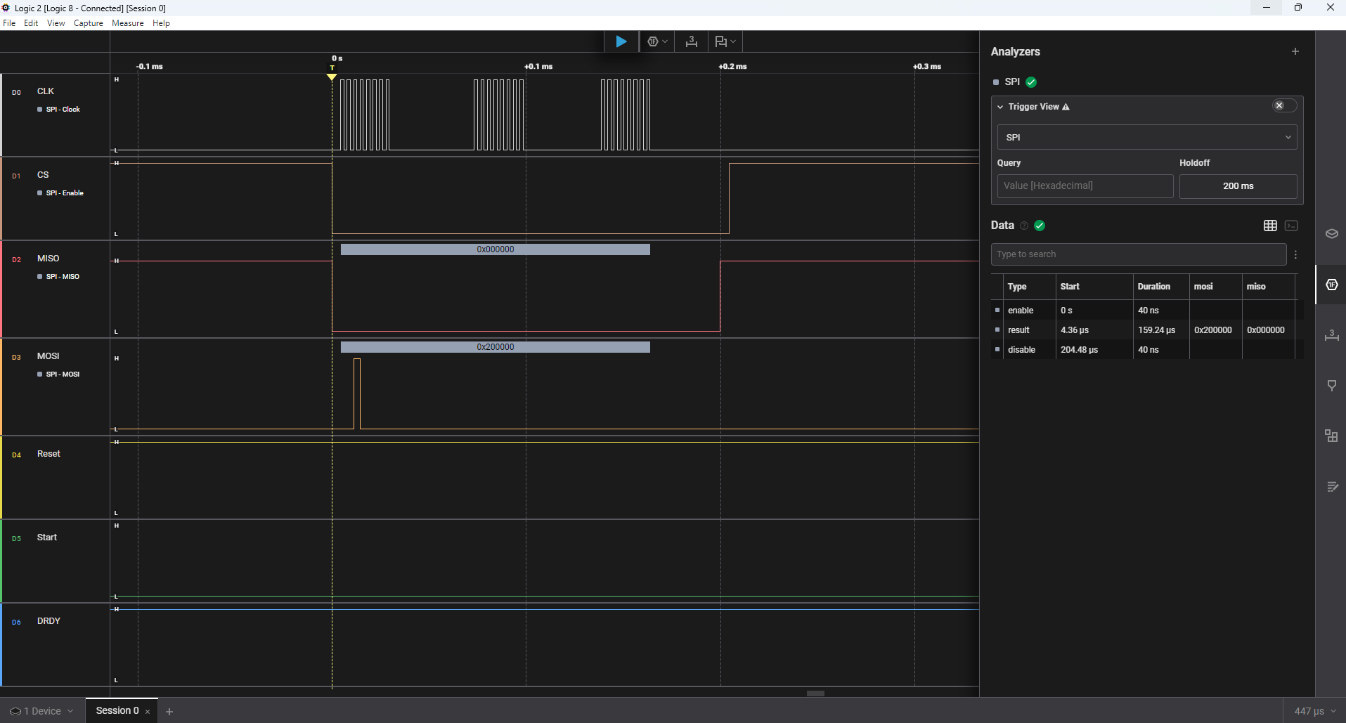Open the Measure menu

(x=128, y=23)
